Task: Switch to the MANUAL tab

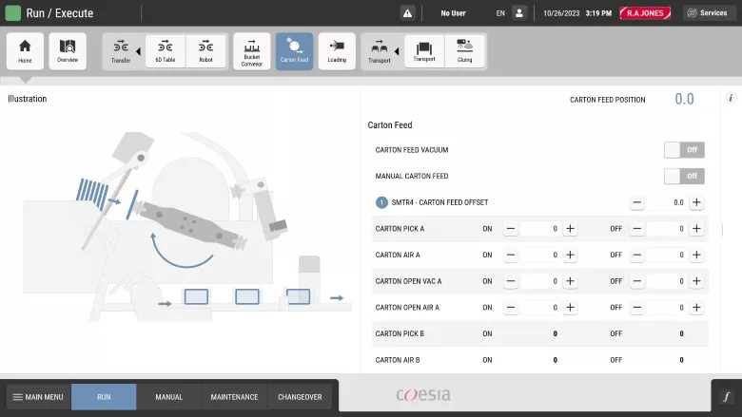Action: click(169, 397)
